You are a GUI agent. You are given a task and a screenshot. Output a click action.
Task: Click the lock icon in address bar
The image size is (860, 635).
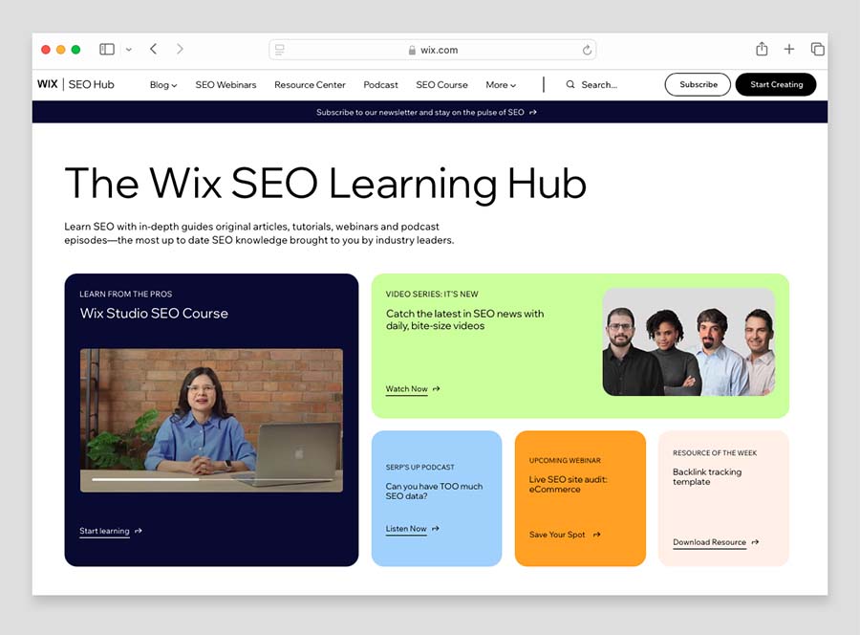click(x=412, y=50)
